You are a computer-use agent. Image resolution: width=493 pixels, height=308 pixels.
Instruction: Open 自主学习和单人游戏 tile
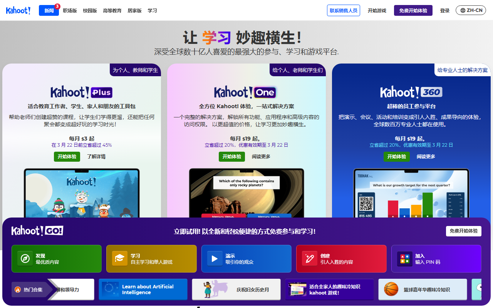151,259
